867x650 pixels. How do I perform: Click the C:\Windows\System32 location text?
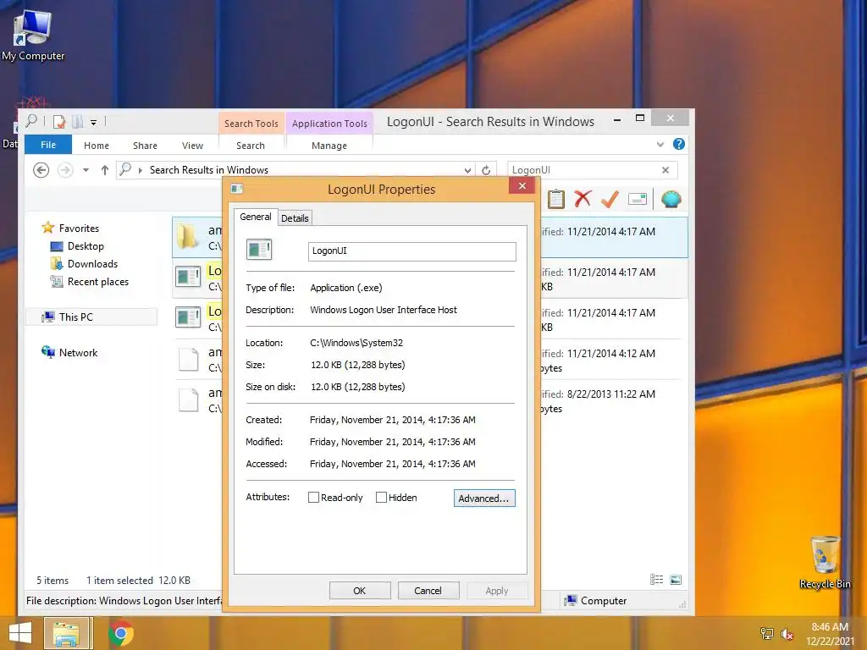pos(356,343)
